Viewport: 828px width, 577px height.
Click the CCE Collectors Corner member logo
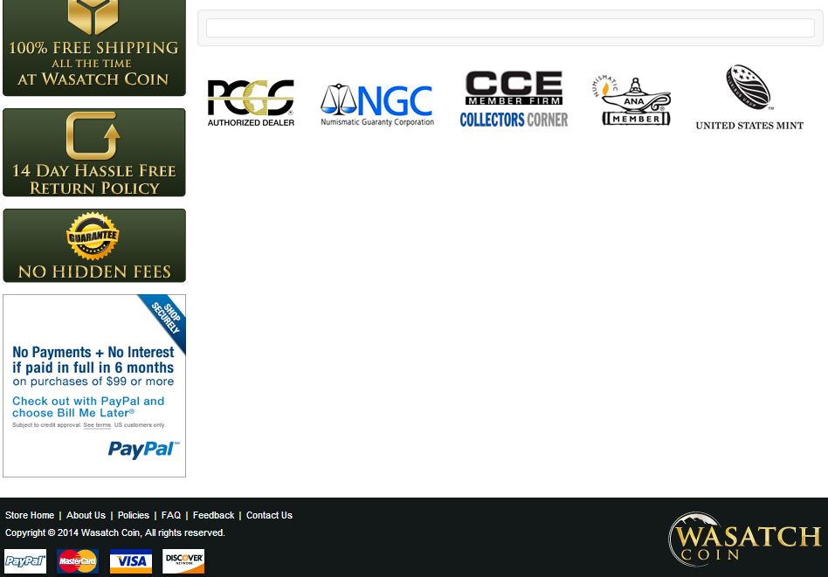[x=514, y=99]
